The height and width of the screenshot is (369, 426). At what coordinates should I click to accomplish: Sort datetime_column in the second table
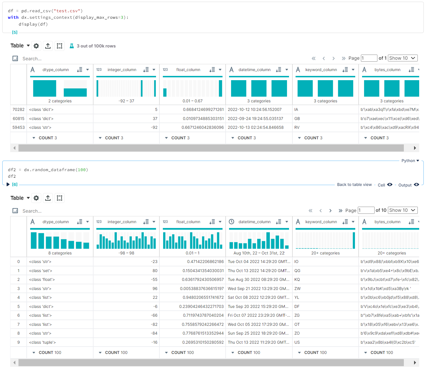pyautogui.click(x=279, y=222)
